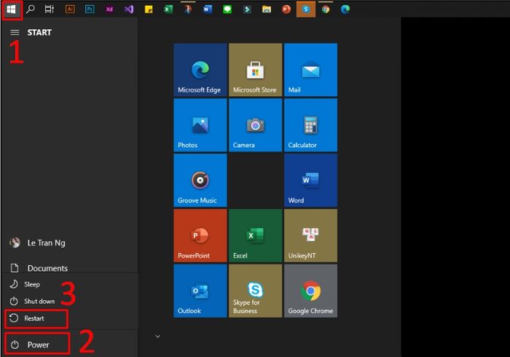
Task: Open Google Chrome from the taskbar
Action: (x=325, y=9)
